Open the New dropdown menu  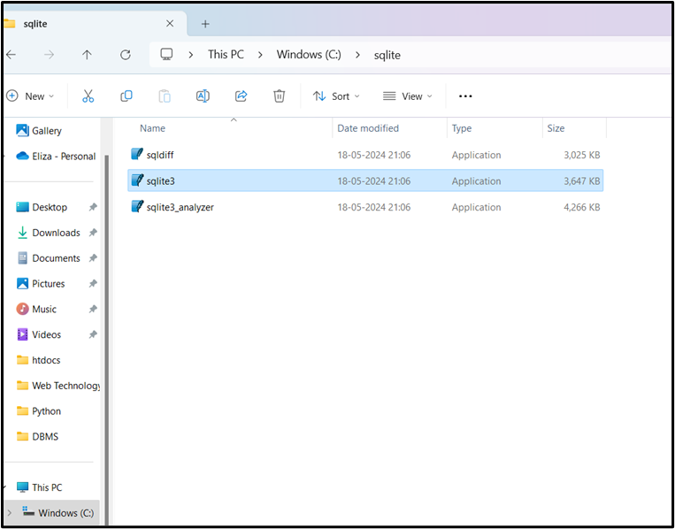(x=30, y=96)
